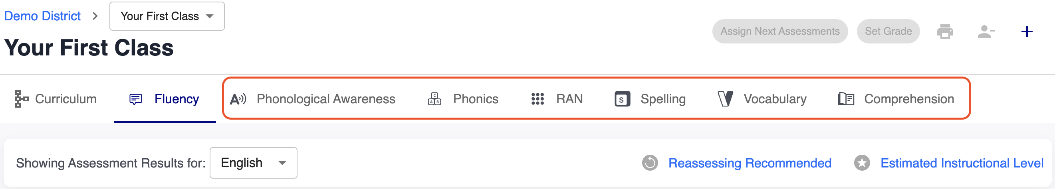
Task: Click the Vocabulary V icon
Action: pyautogui.click(x=725, y=99)
